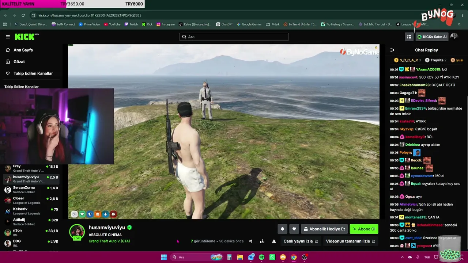Open the beIN Connect bookmark
468x263 pixels.
(63, 24)
